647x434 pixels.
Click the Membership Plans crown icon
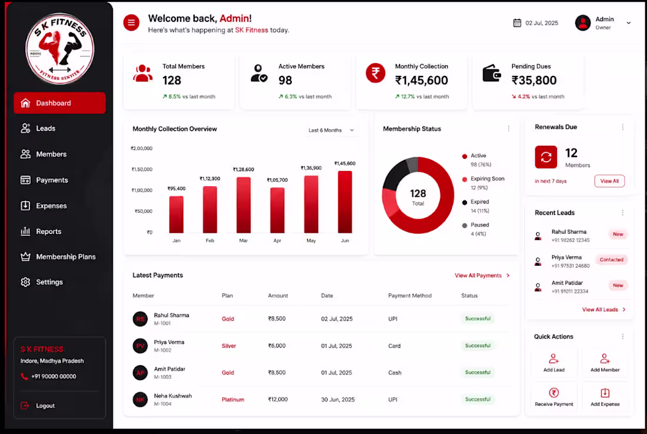25,256
